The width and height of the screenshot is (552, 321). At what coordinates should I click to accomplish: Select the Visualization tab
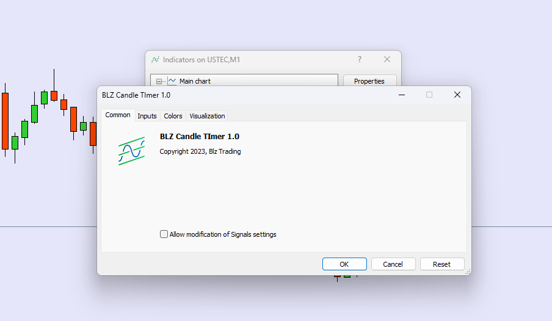(207, 116)
